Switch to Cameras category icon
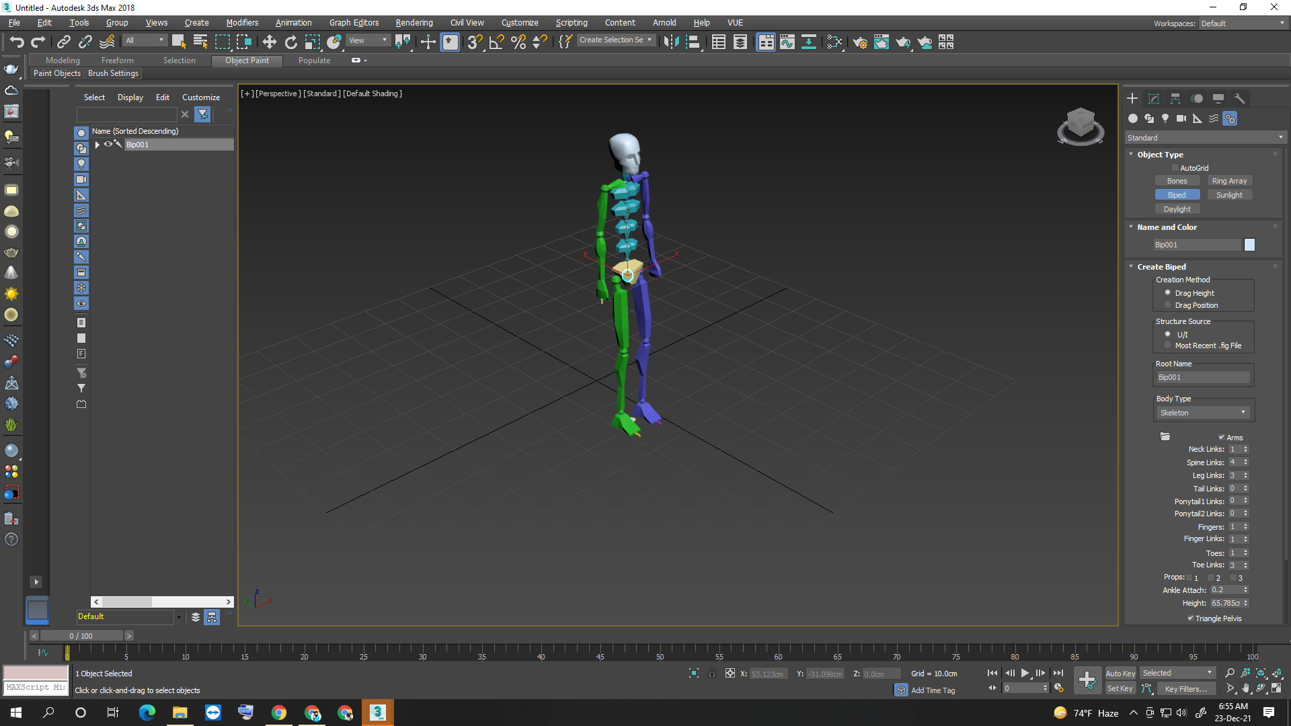 click(1181, 118)
